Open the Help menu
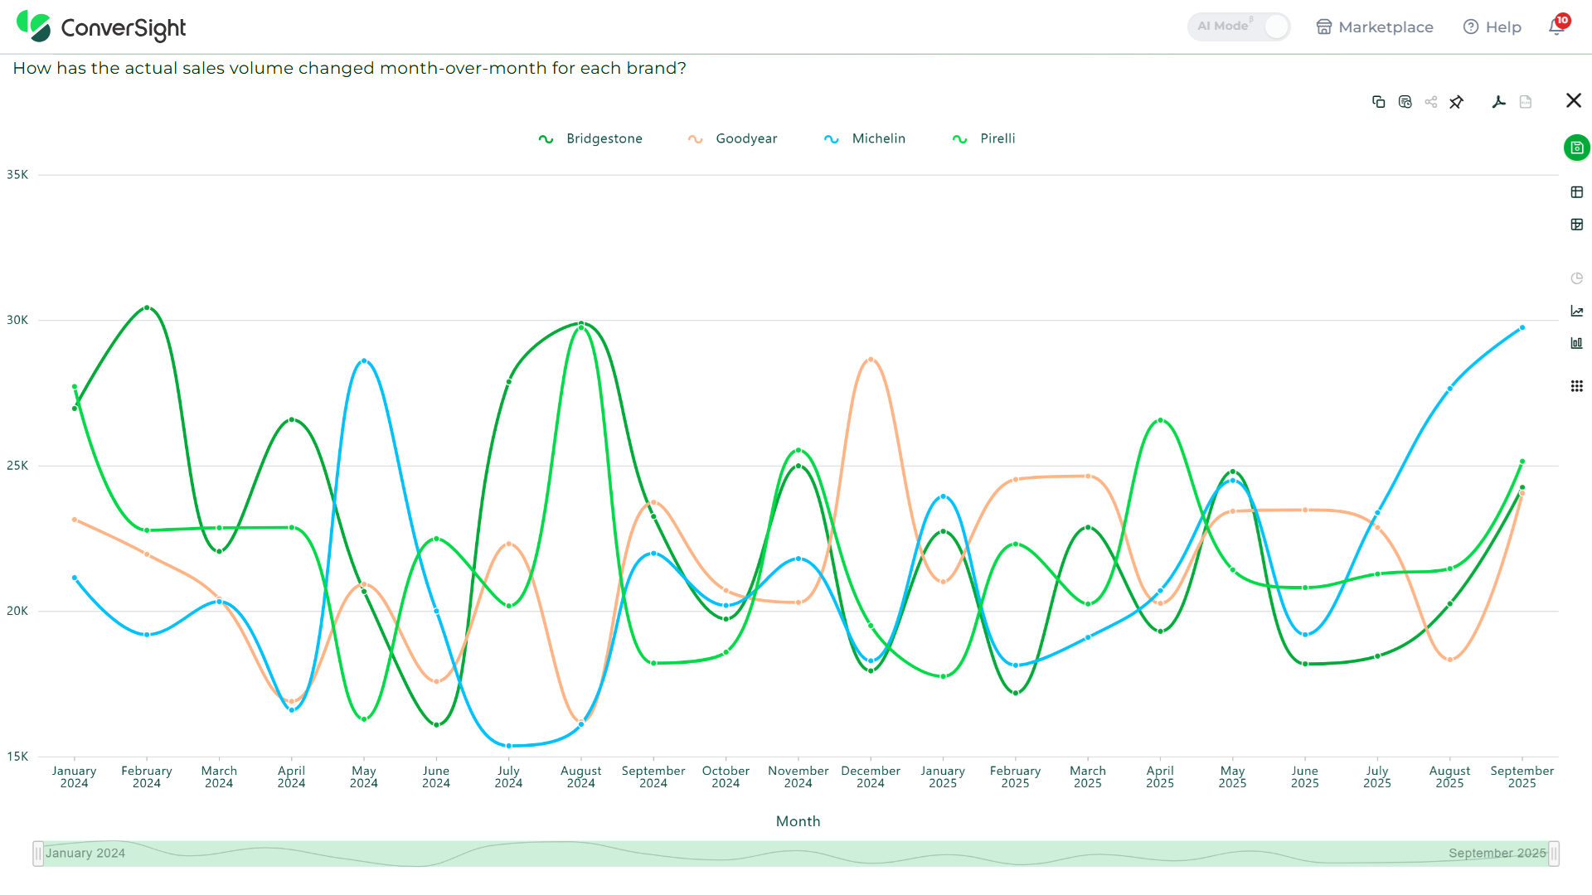This screenshot has height=895, width=1592. 1492,27
